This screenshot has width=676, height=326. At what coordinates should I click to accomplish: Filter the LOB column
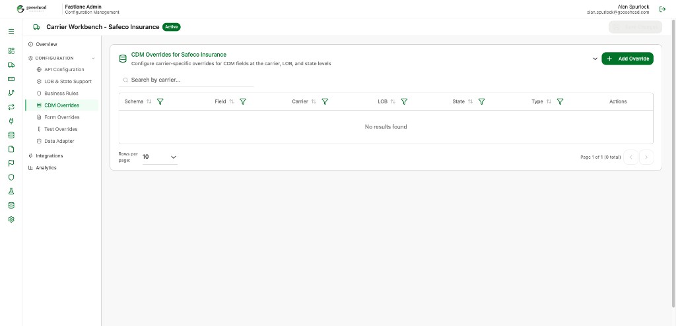pyautogui.click(x=404, y=101)
